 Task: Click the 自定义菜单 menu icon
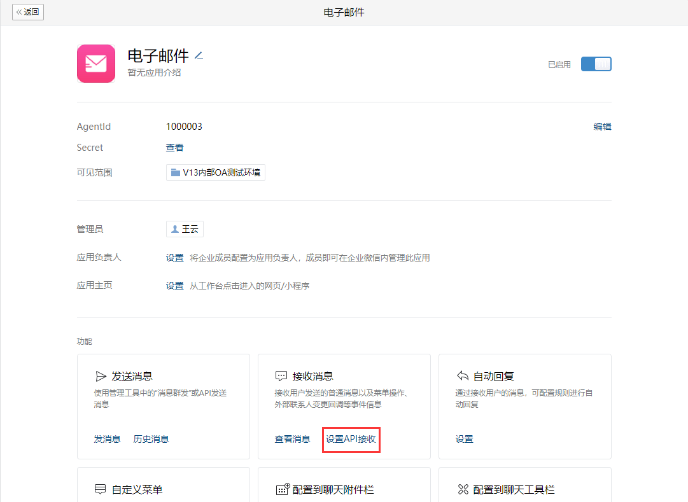click(100, 489)
